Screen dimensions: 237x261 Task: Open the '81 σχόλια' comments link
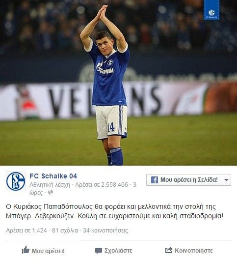pyautogui.click(x=65, y=231)
